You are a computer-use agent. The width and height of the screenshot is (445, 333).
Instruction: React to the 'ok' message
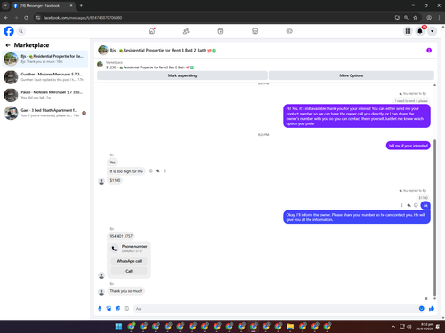coord(416,205)
